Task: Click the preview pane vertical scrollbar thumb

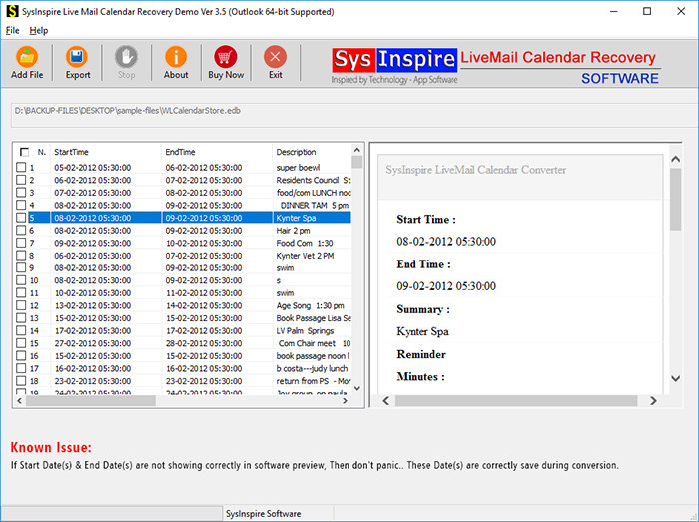Action: [x=676, y=199]
